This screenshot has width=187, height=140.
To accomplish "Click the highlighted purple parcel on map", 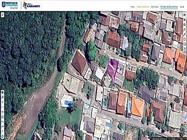I will click(113, 70).
